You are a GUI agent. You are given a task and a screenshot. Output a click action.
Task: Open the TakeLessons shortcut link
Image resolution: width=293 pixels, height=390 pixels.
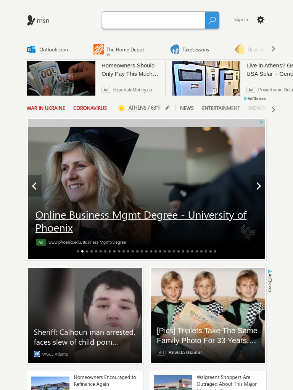coord(196,50)
